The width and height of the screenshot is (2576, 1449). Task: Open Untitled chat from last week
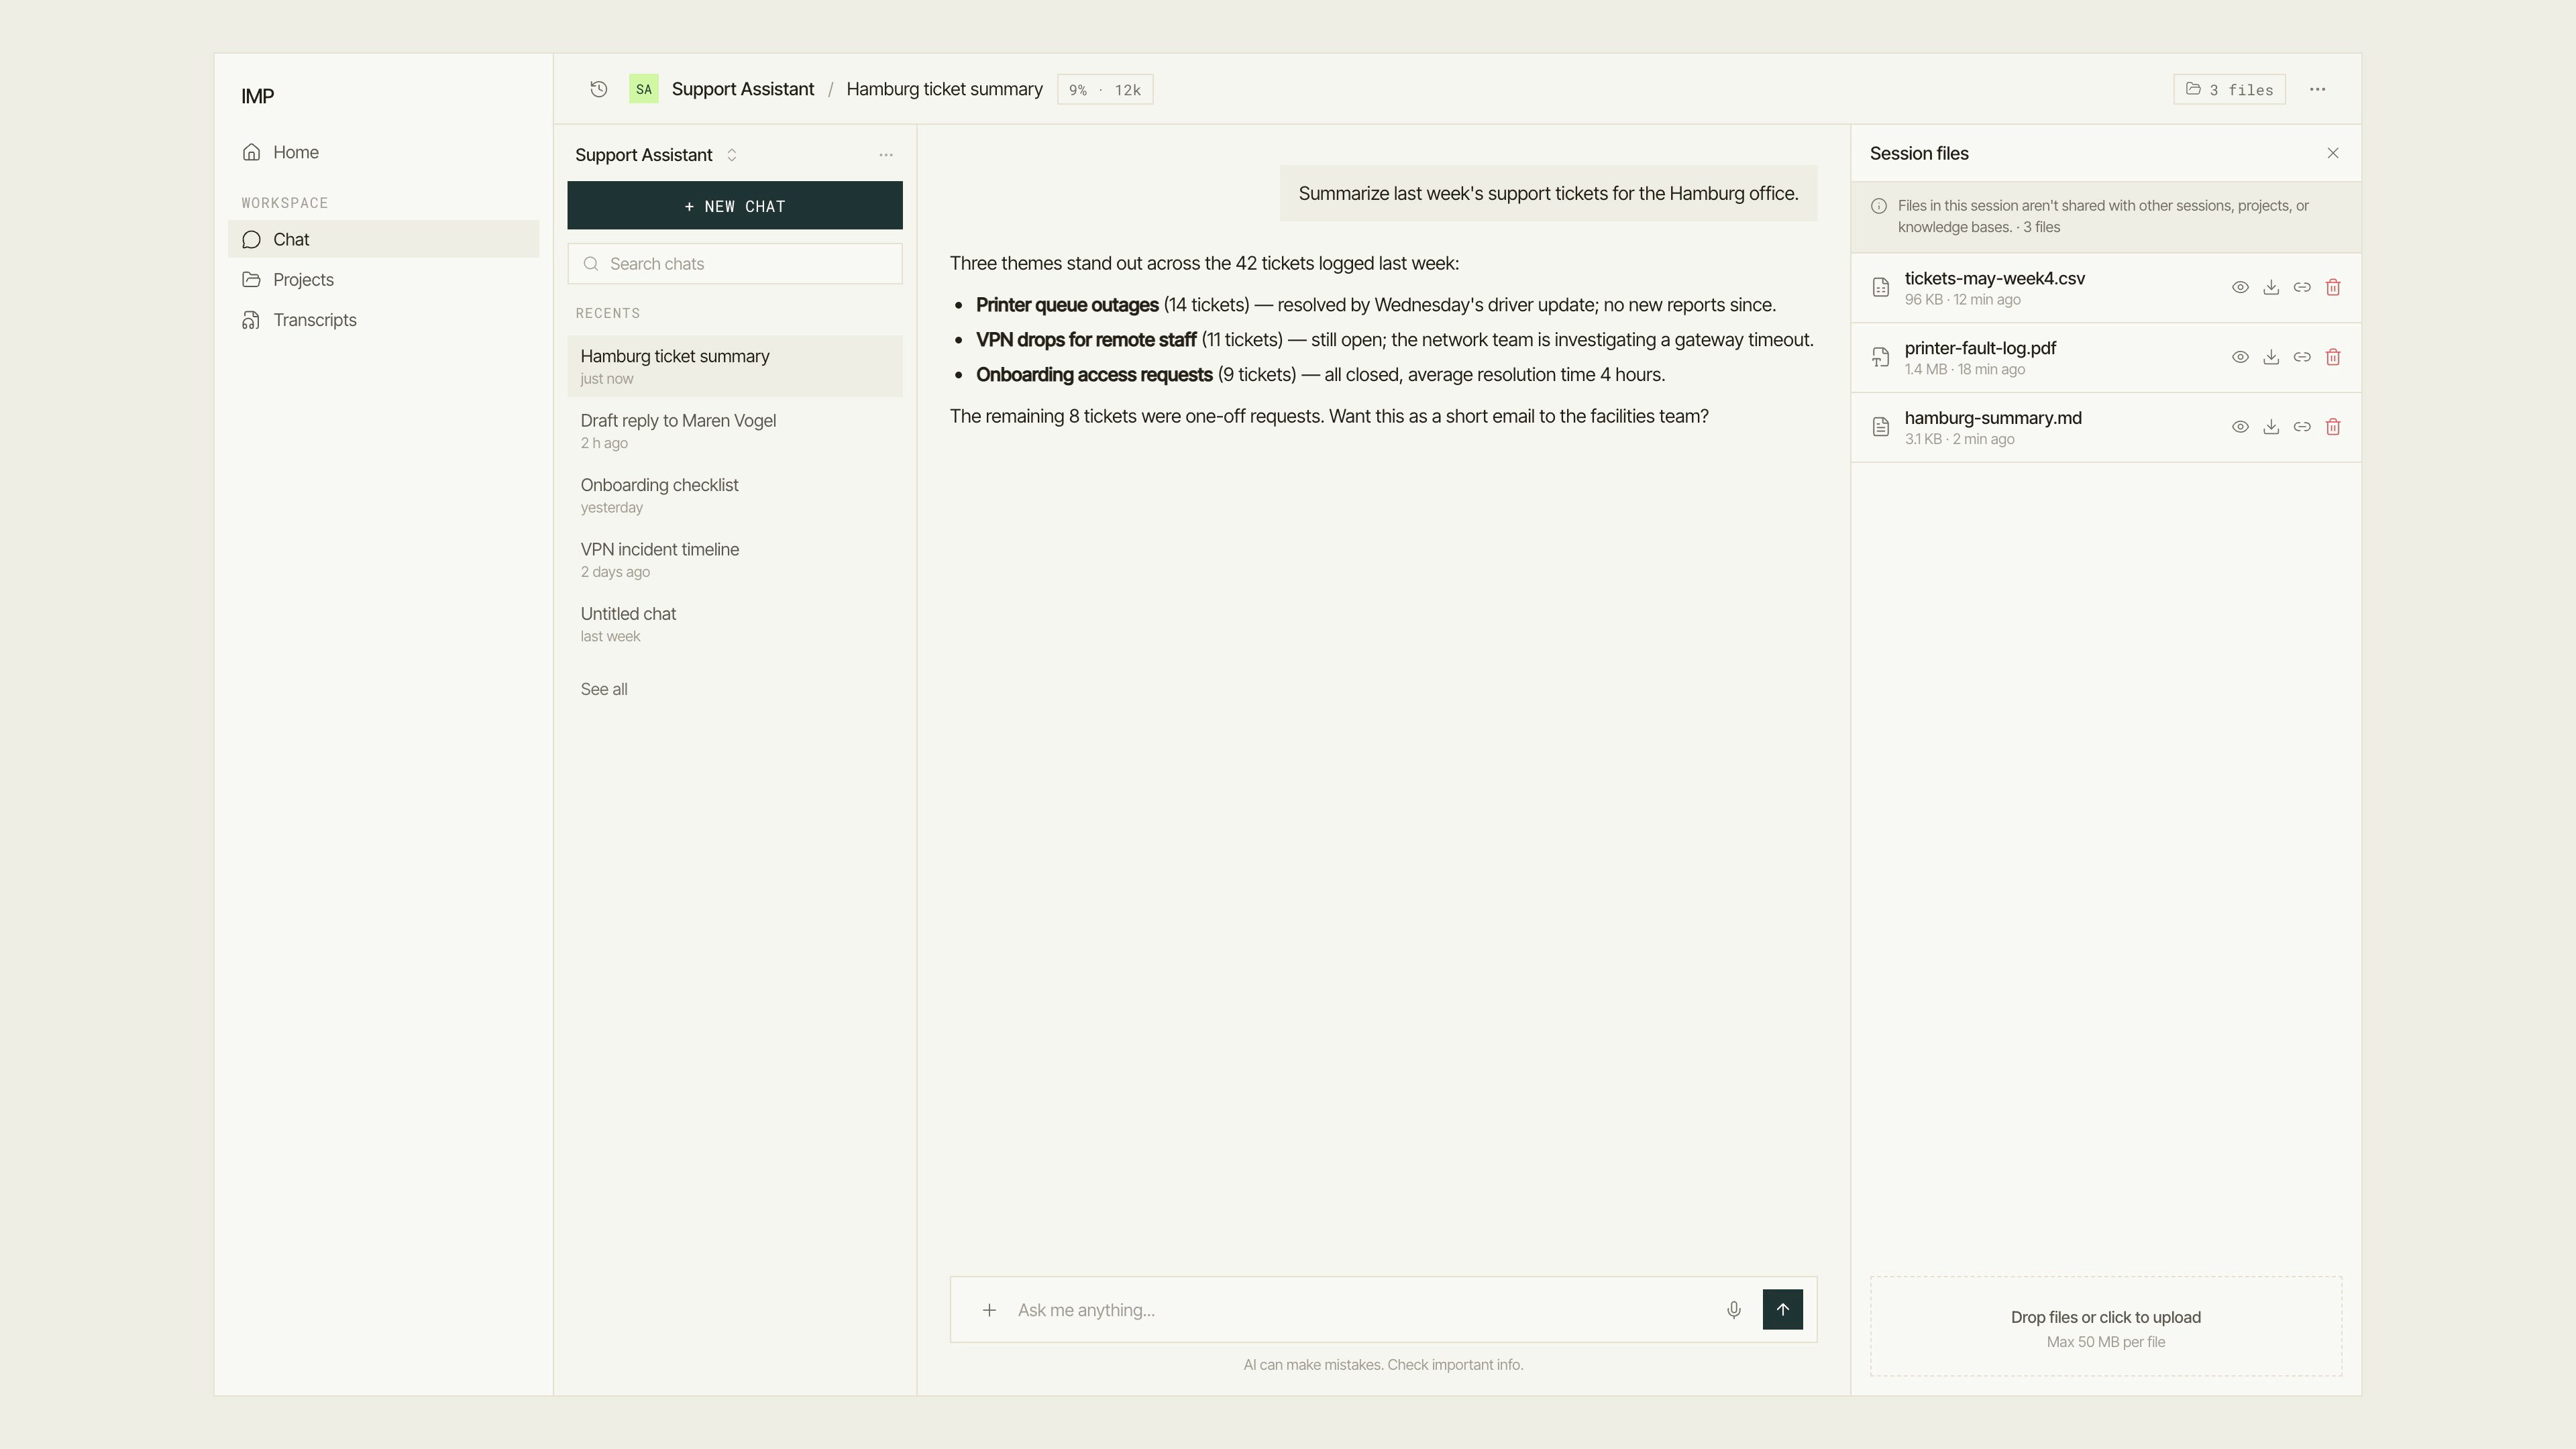[735, 624]
